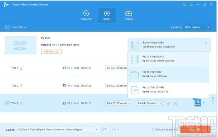
Task: Click the ISO file icon
Action: pyautogui.click(x=135, y=90)
